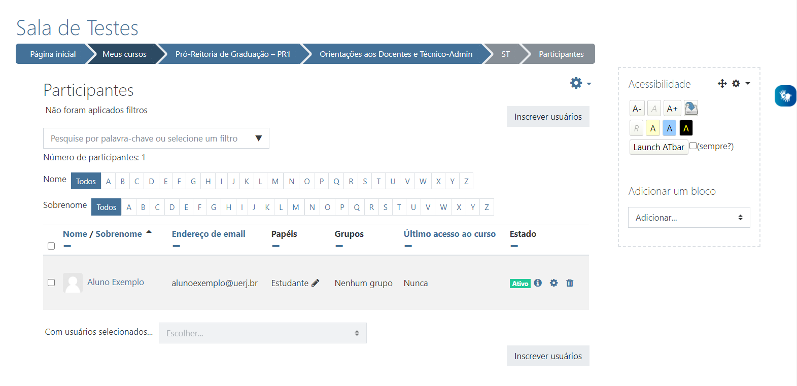This screenshot has width=797, height=386.
Task: Open Pró-Reitoria de Graduação – PR1 breadcrumb
Action: pos(233,54)
